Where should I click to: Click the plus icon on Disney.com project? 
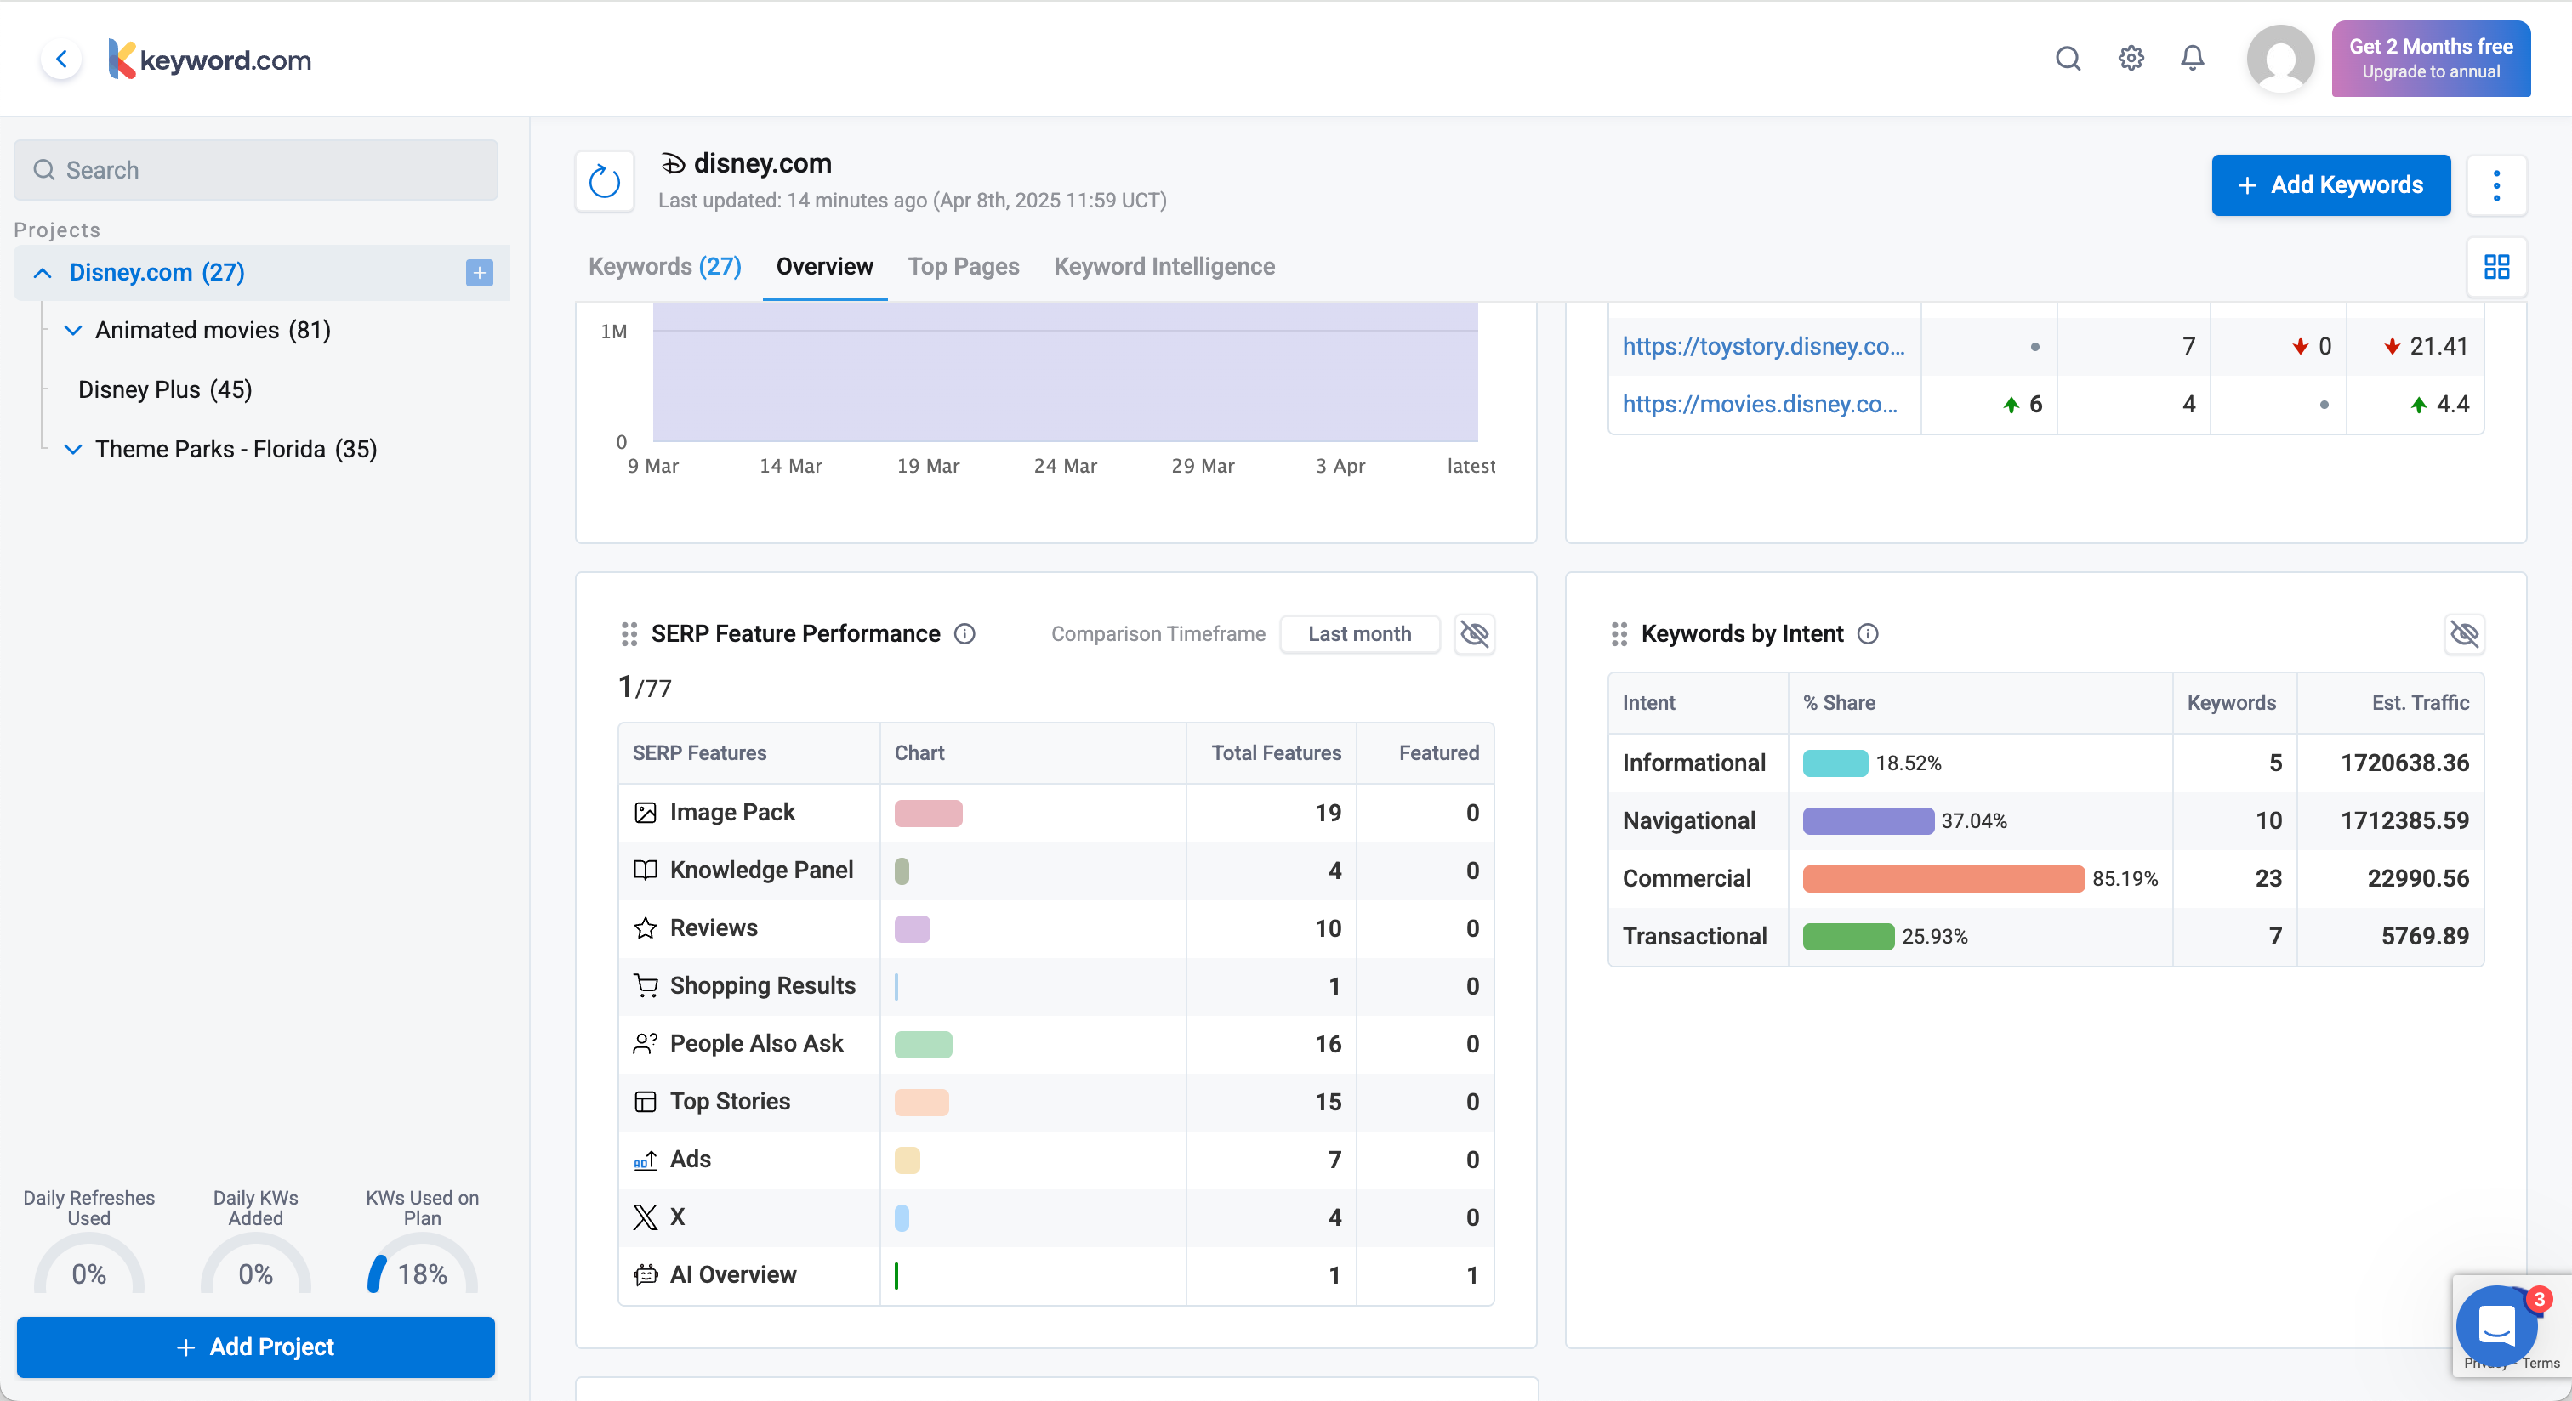click(479, 272)
